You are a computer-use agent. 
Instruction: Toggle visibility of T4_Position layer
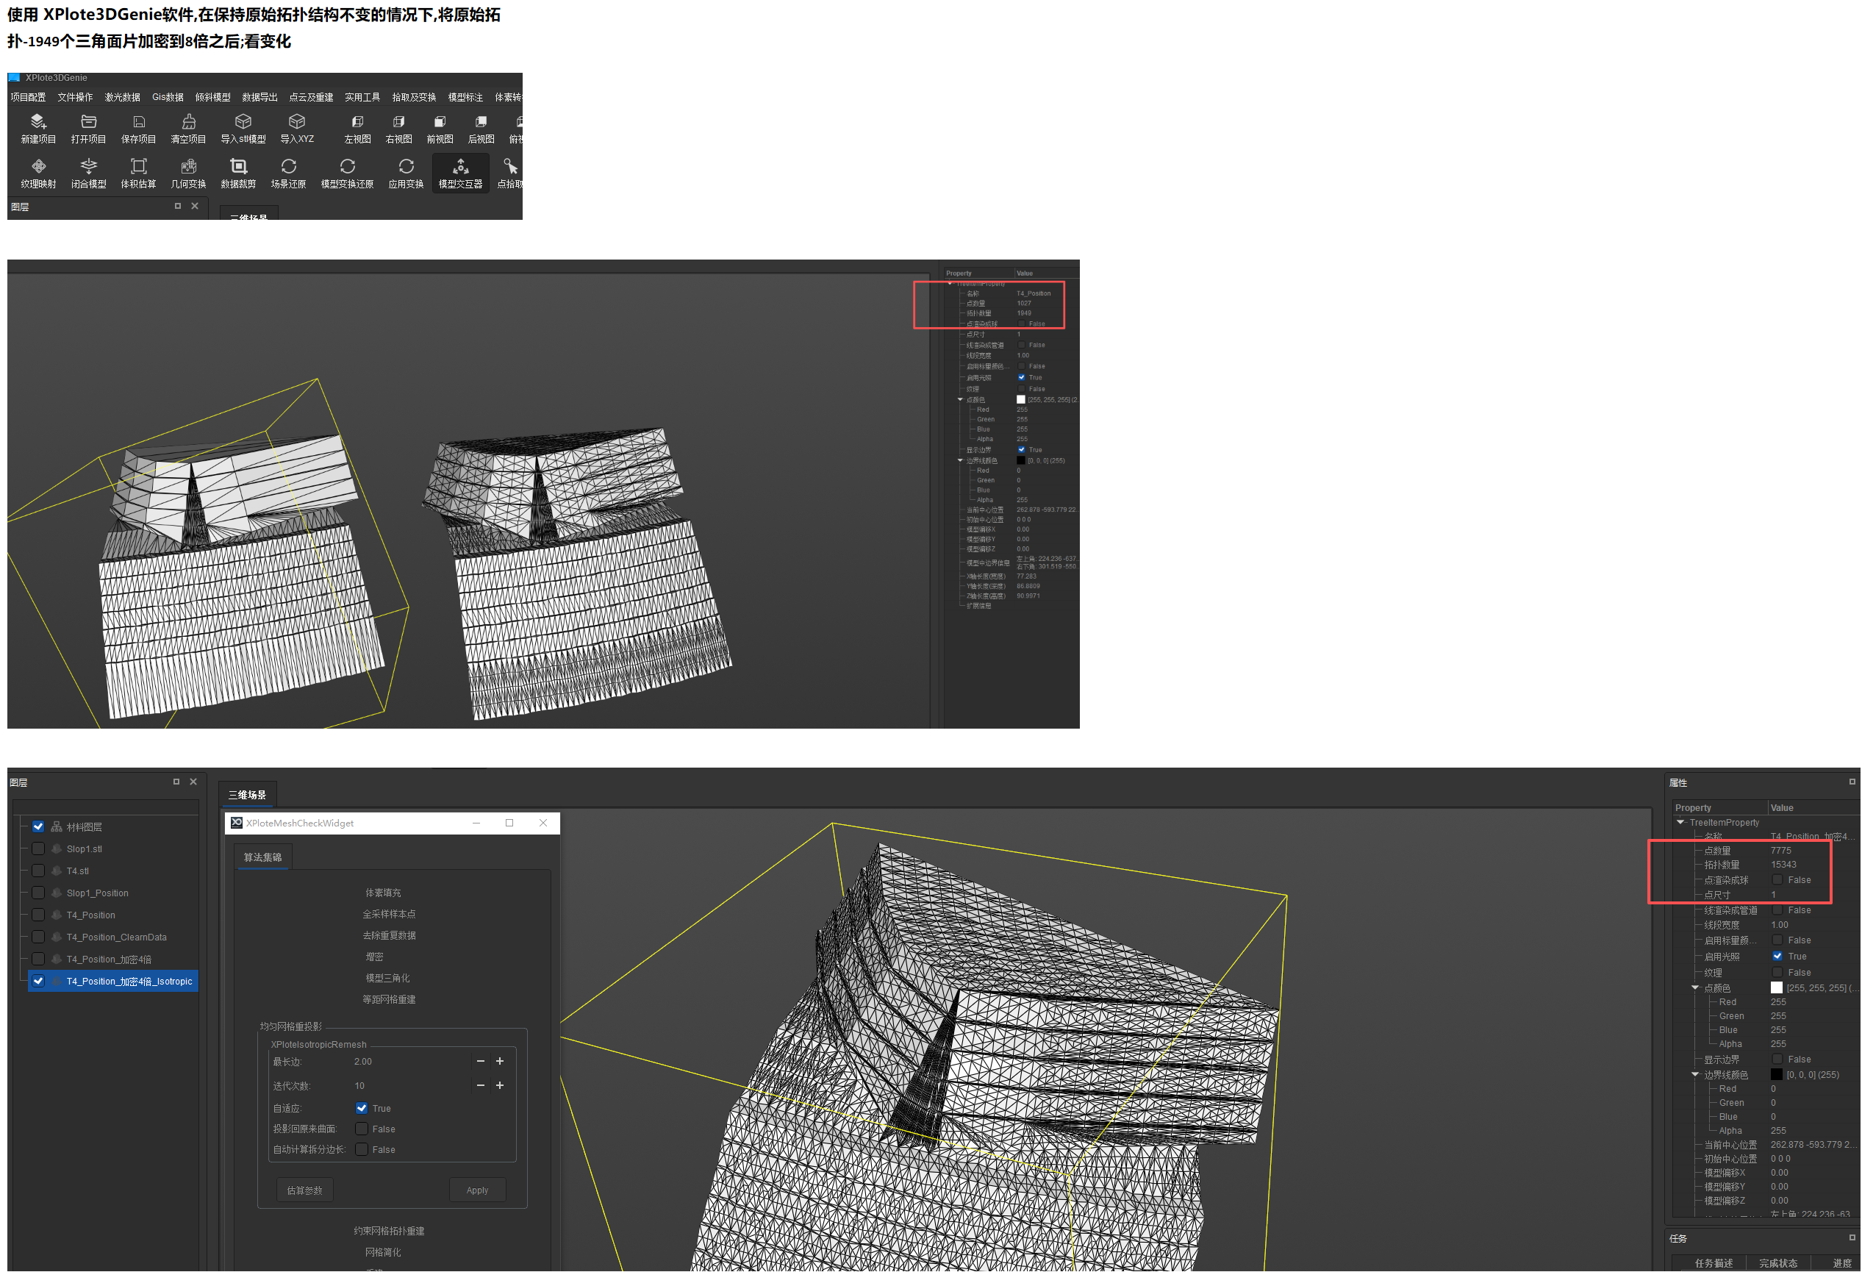37,915
